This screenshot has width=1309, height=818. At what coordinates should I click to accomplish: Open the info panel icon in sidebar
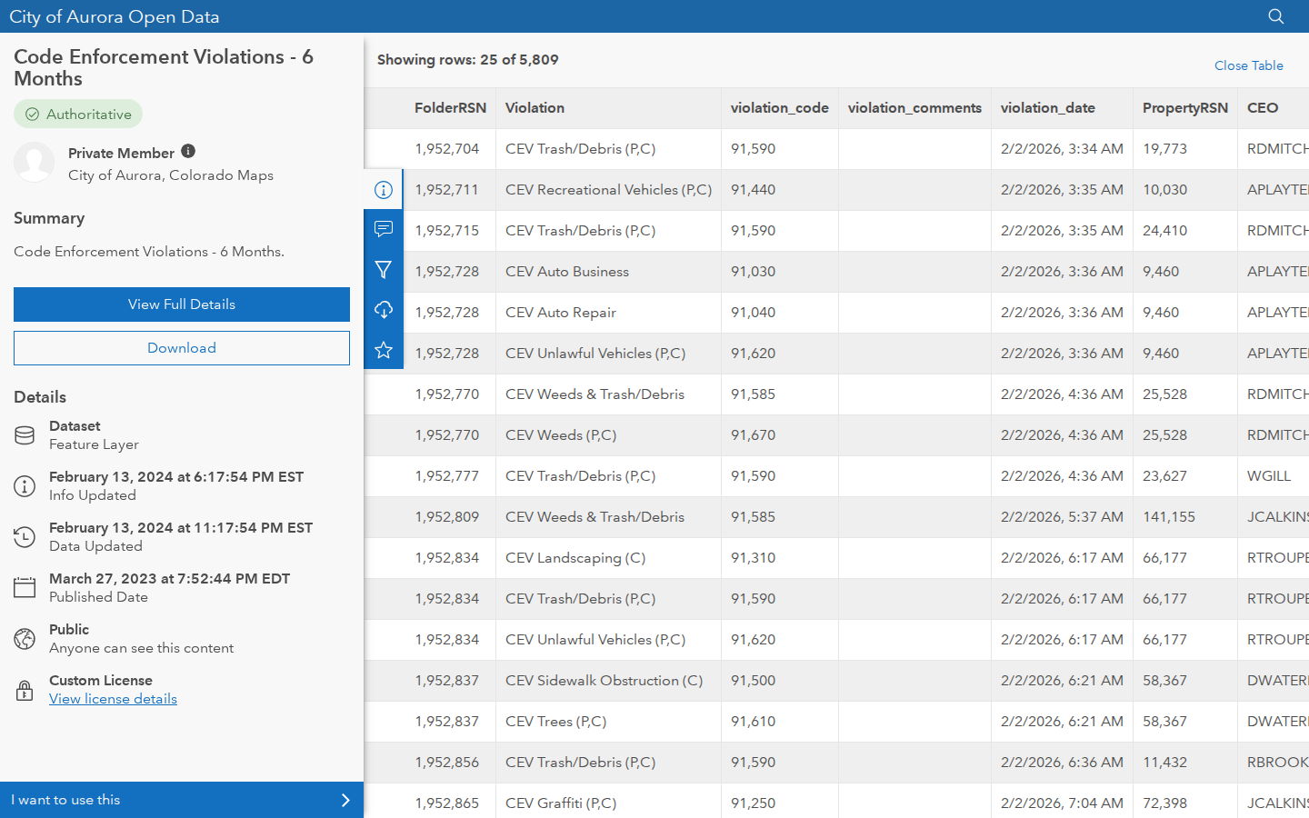(x=384, y=190)
